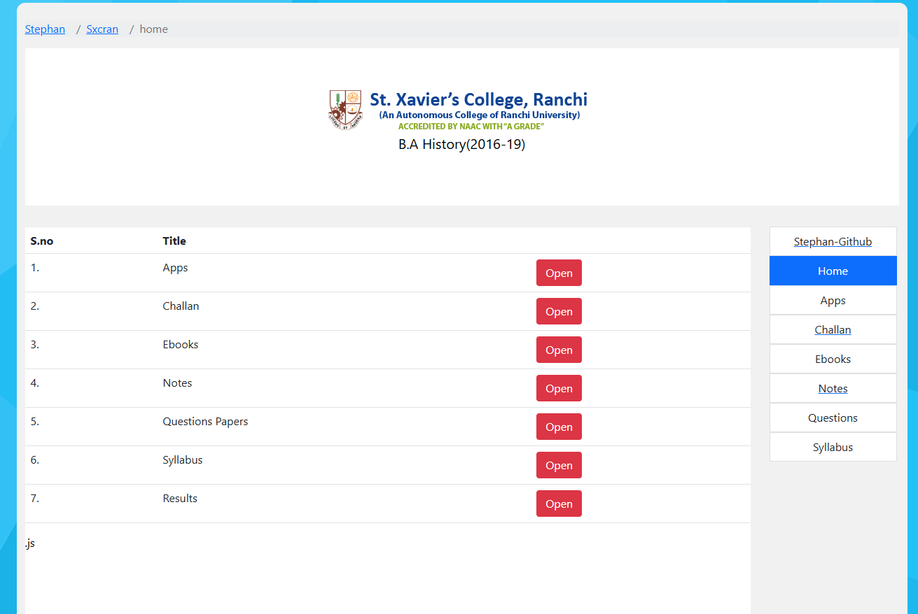Screen dimensions: 918x614
Task: Go to Syllabus in sidebar menu
Action: tap(833, 448)
